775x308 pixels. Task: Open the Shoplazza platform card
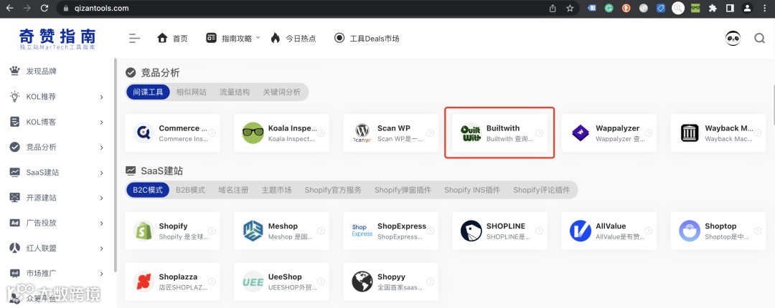172,281
